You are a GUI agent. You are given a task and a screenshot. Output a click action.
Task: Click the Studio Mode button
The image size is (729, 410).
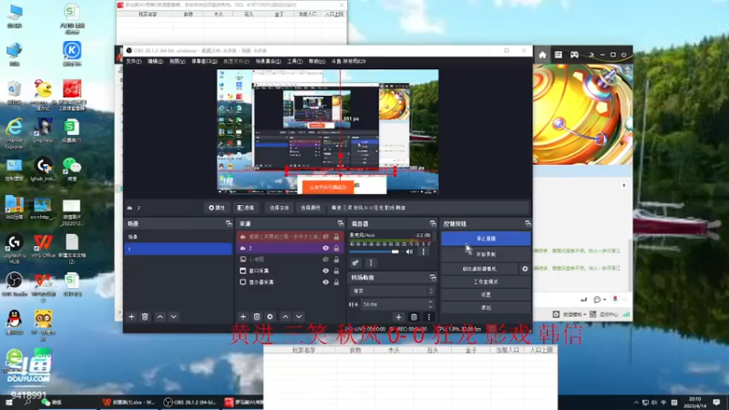pyautogui.click(x=486, y=282)
